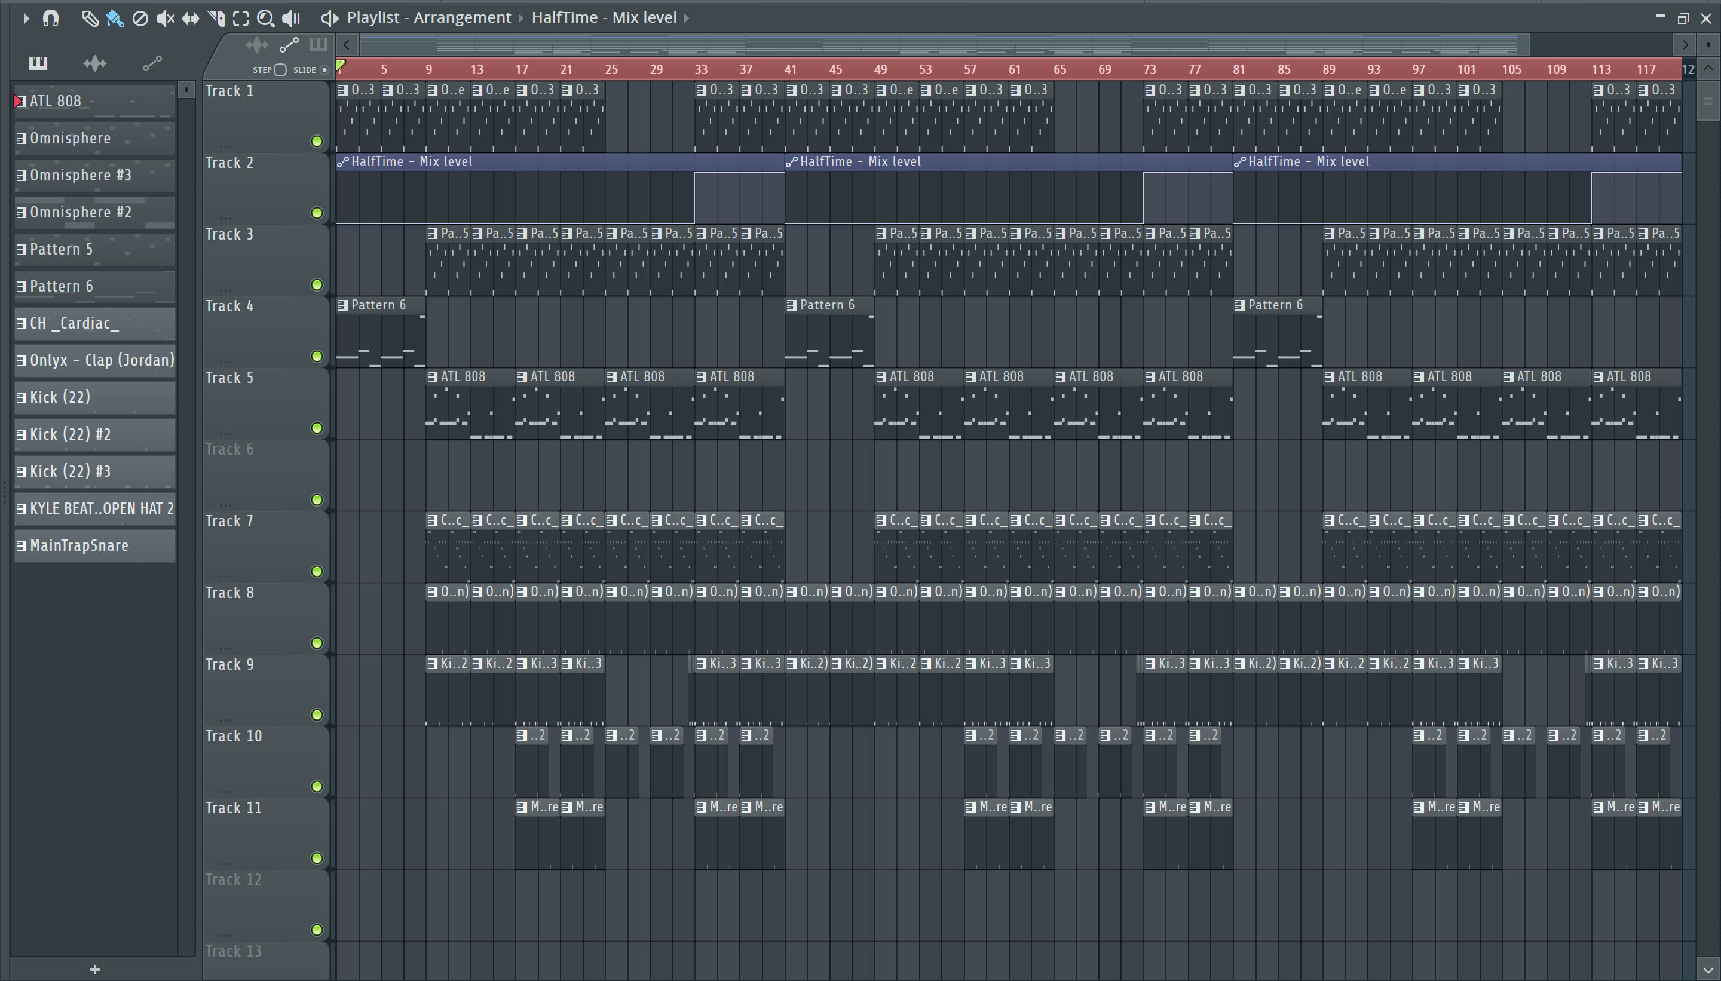
Task: Mute Track 4 with its green LED
Action: point(317,357)
